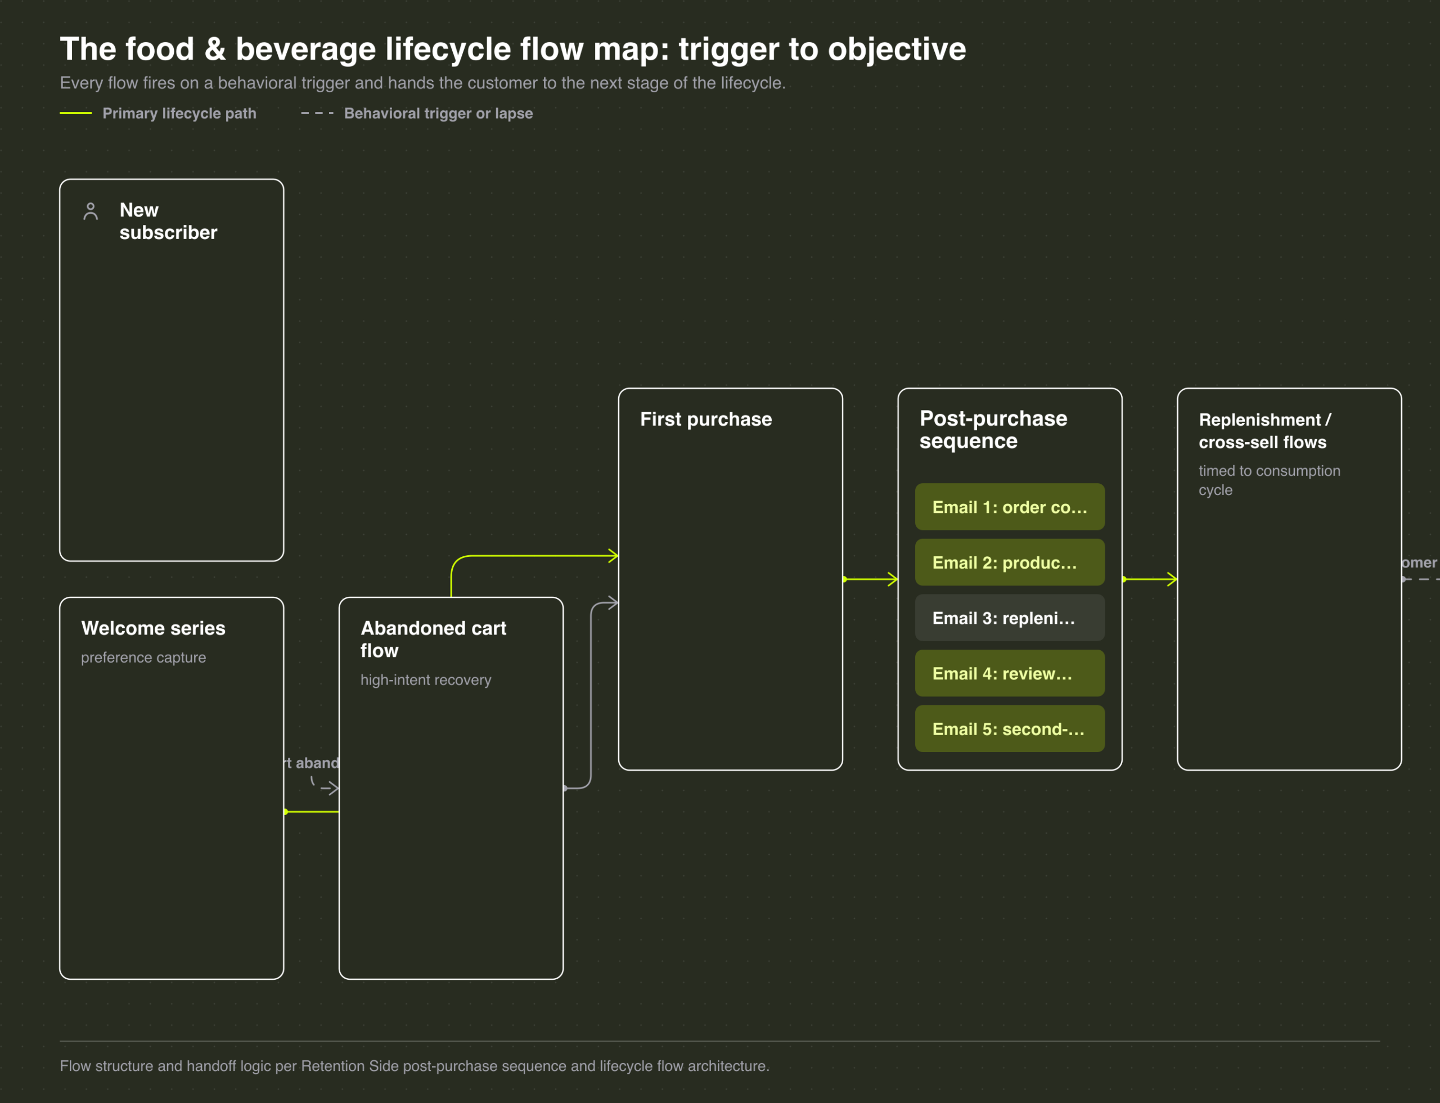Click the flow map main title
1440x1103 pixels.
(513, 49)
